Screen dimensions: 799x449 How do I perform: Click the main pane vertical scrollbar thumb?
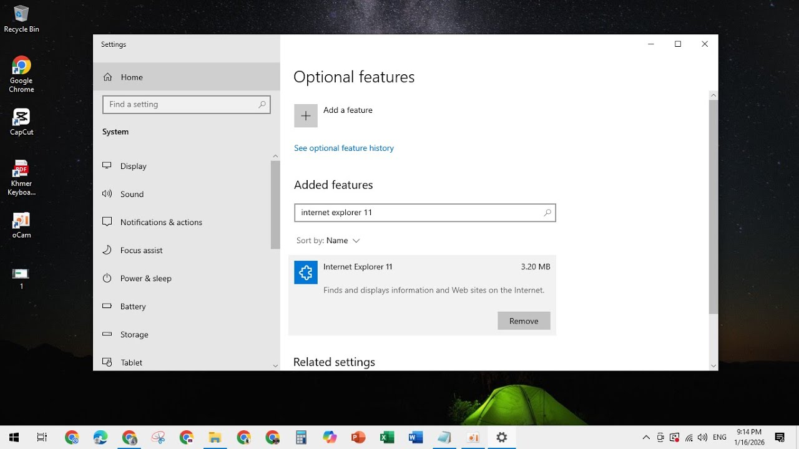(713, 206)
